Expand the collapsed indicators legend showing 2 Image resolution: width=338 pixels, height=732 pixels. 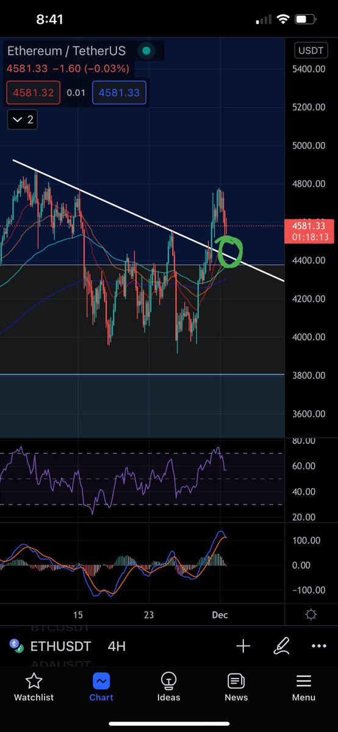pyautogui.click(x=22, y=119)
